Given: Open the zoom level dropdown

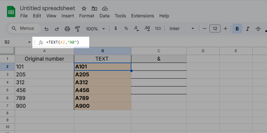Looking at the screenshot, I should [95, 29].
